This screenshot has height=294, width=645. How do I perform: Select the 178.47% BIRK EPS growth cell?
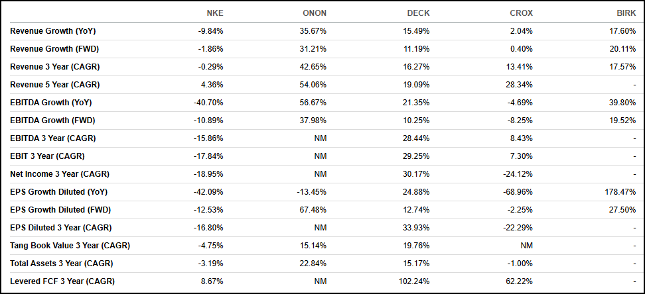[621, 192]
